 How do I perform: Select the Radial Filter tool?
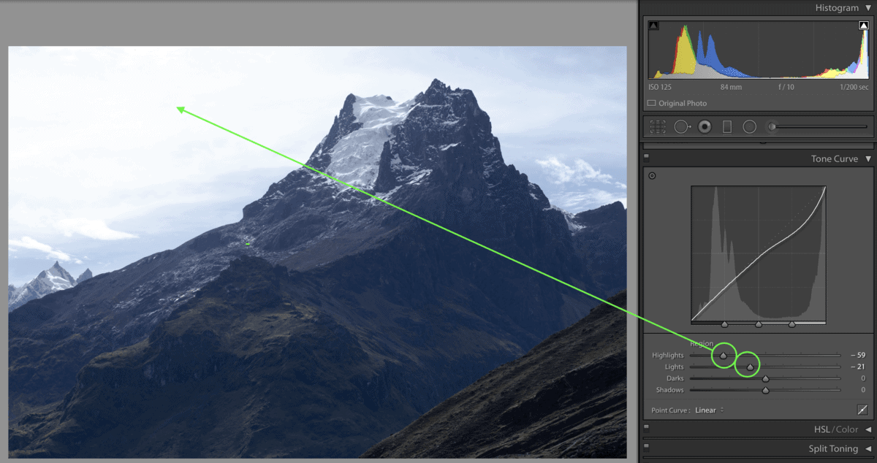[749, 126]
